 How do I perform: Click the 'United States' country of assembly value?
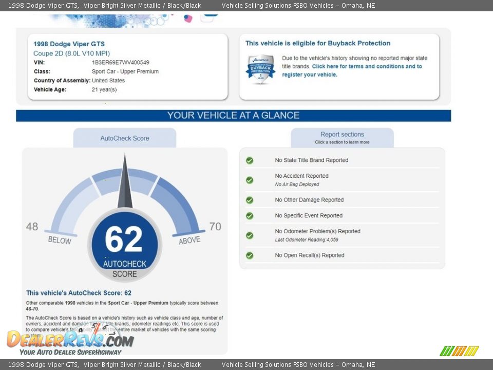click(108, 80)
